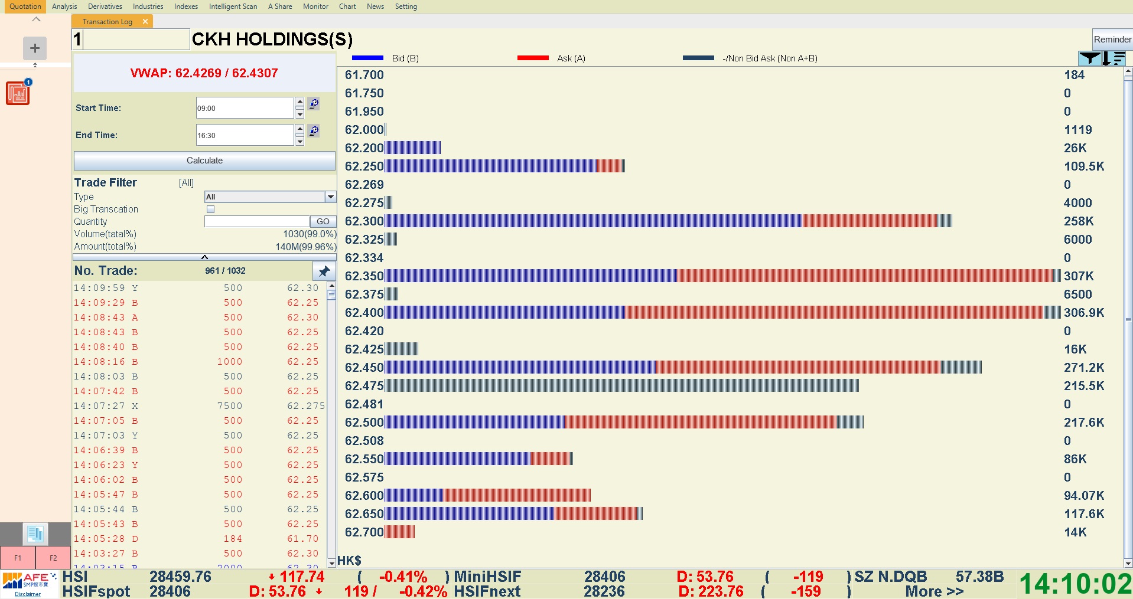Collapse sidebar with the up chevron
This screenshot has width=1133, height=599.
coord(36,19)
